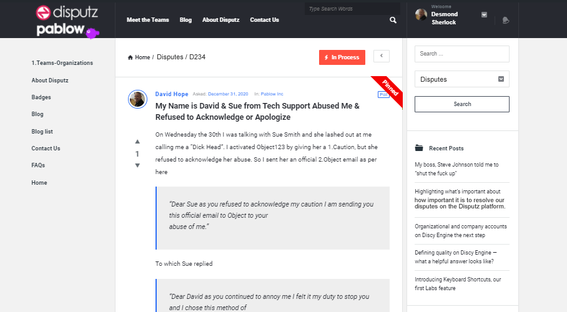Open notifications via the bell icon
The height and width of the screenshot is (312, 567).
click(x=506, y=20)
